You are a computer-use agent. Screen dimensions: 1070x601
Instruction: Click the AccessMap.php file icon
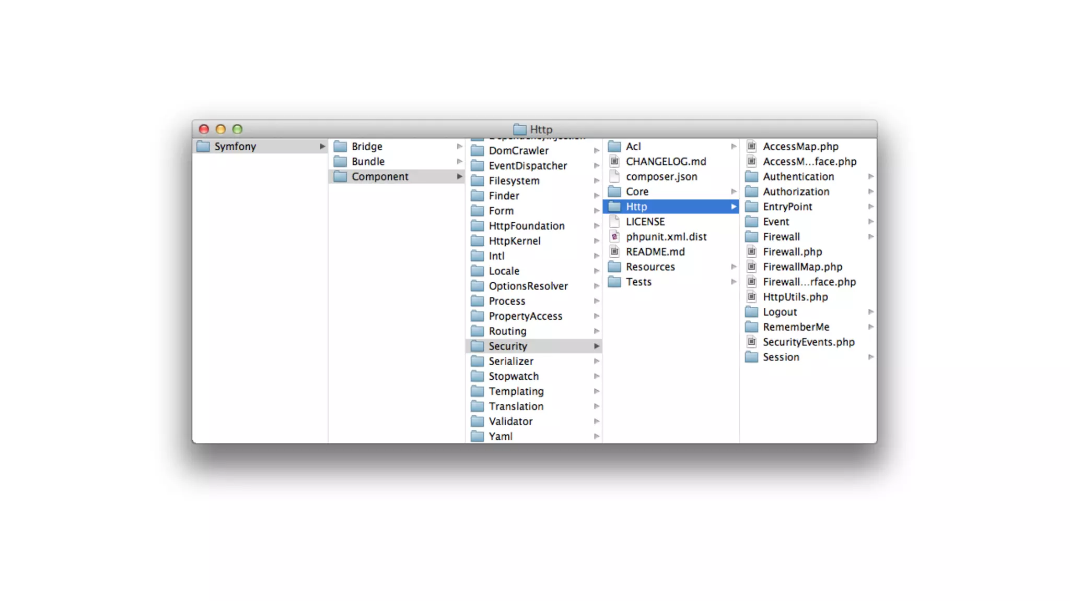[751, 147]
